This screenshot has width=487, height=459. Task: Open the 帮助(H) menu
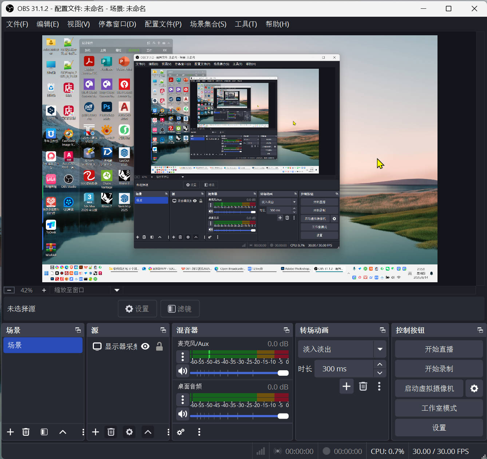(277, 24)
